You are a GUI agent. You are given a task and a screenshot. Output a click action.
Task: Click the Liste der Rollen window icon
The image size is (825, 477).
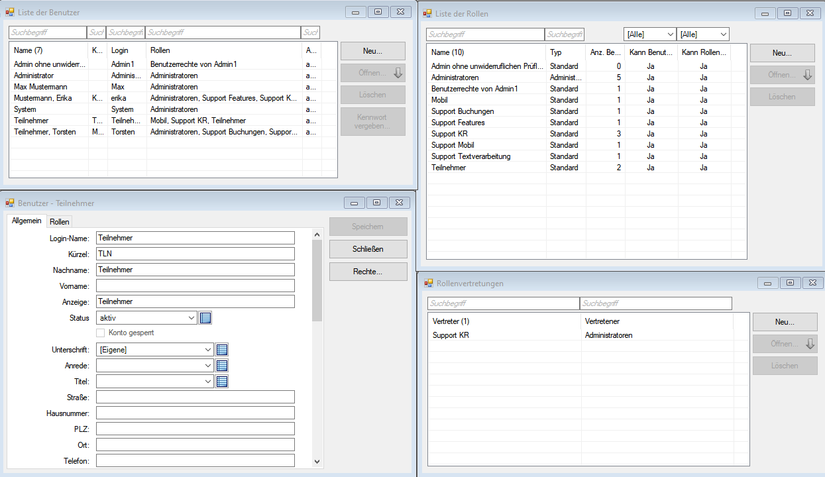pos(428,13)
